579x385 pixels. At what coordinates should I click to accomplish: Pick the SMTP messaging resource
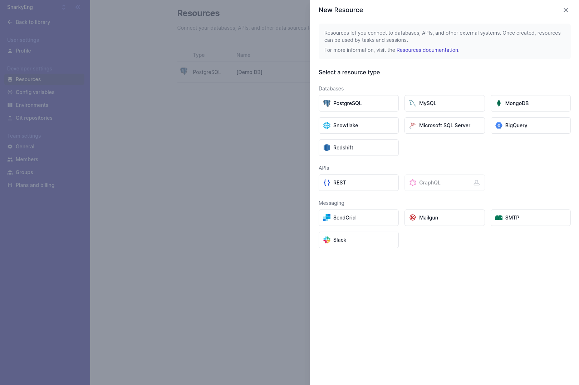tap(531, 218)
